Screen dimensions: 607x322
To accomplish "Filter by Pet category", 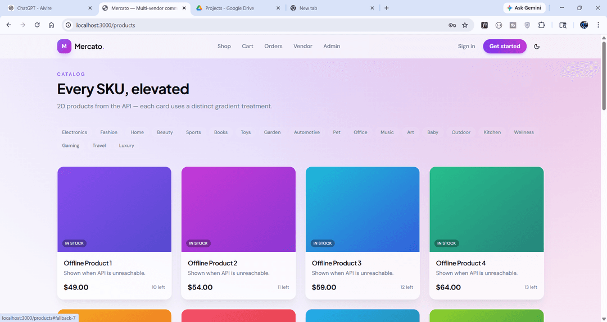I will (x=337, y=132).
